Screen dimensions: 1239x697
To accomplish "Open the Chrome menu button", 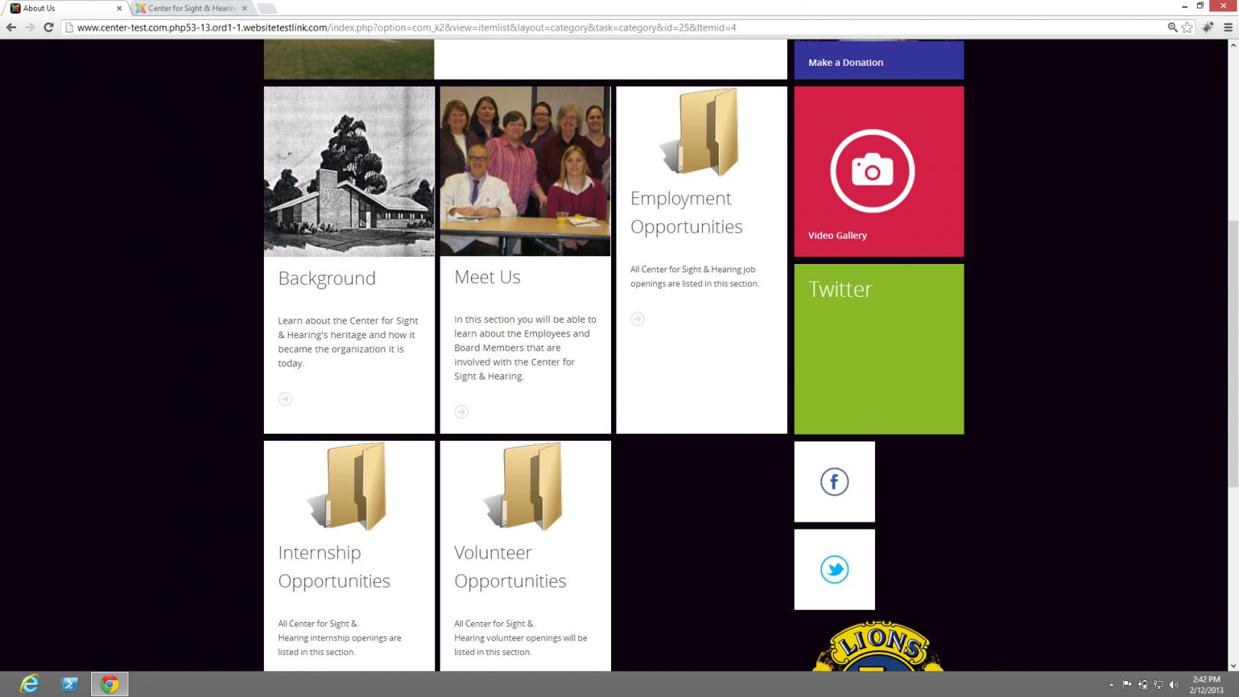I will coord(1228,28).
